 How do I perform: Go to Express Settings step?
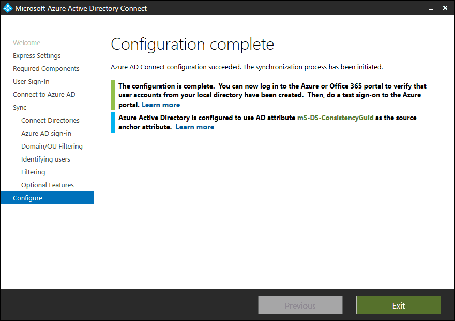click(x=37, y=56)
